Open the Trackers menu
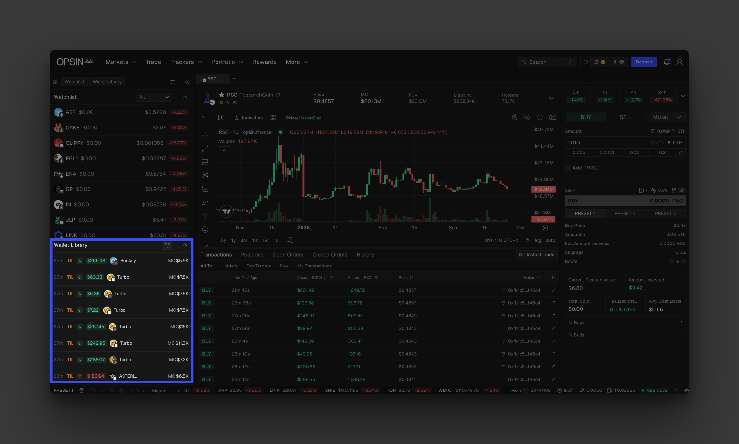Screen dimensions: 739x444 pyautogui.click(x=186, y=62)
